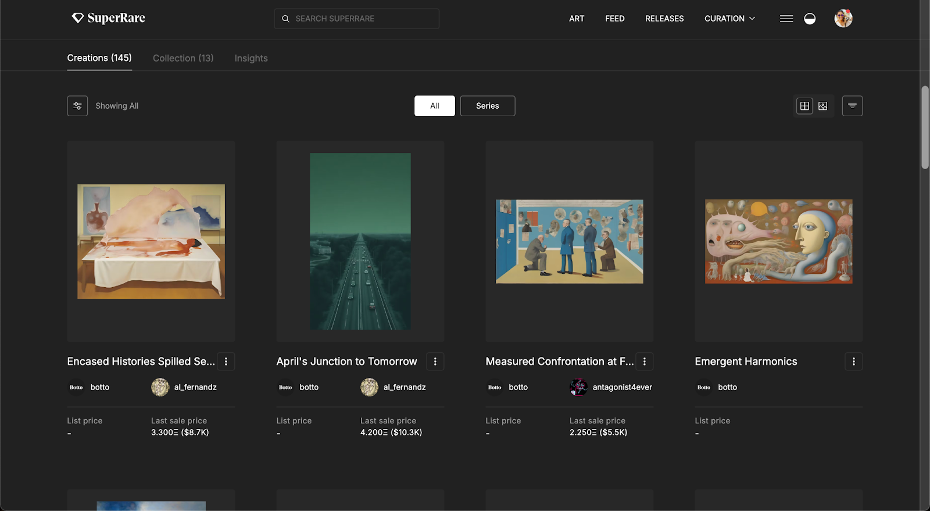Open the sort options icon
Screen dimensions: 930x511
(x=852, y=106)
